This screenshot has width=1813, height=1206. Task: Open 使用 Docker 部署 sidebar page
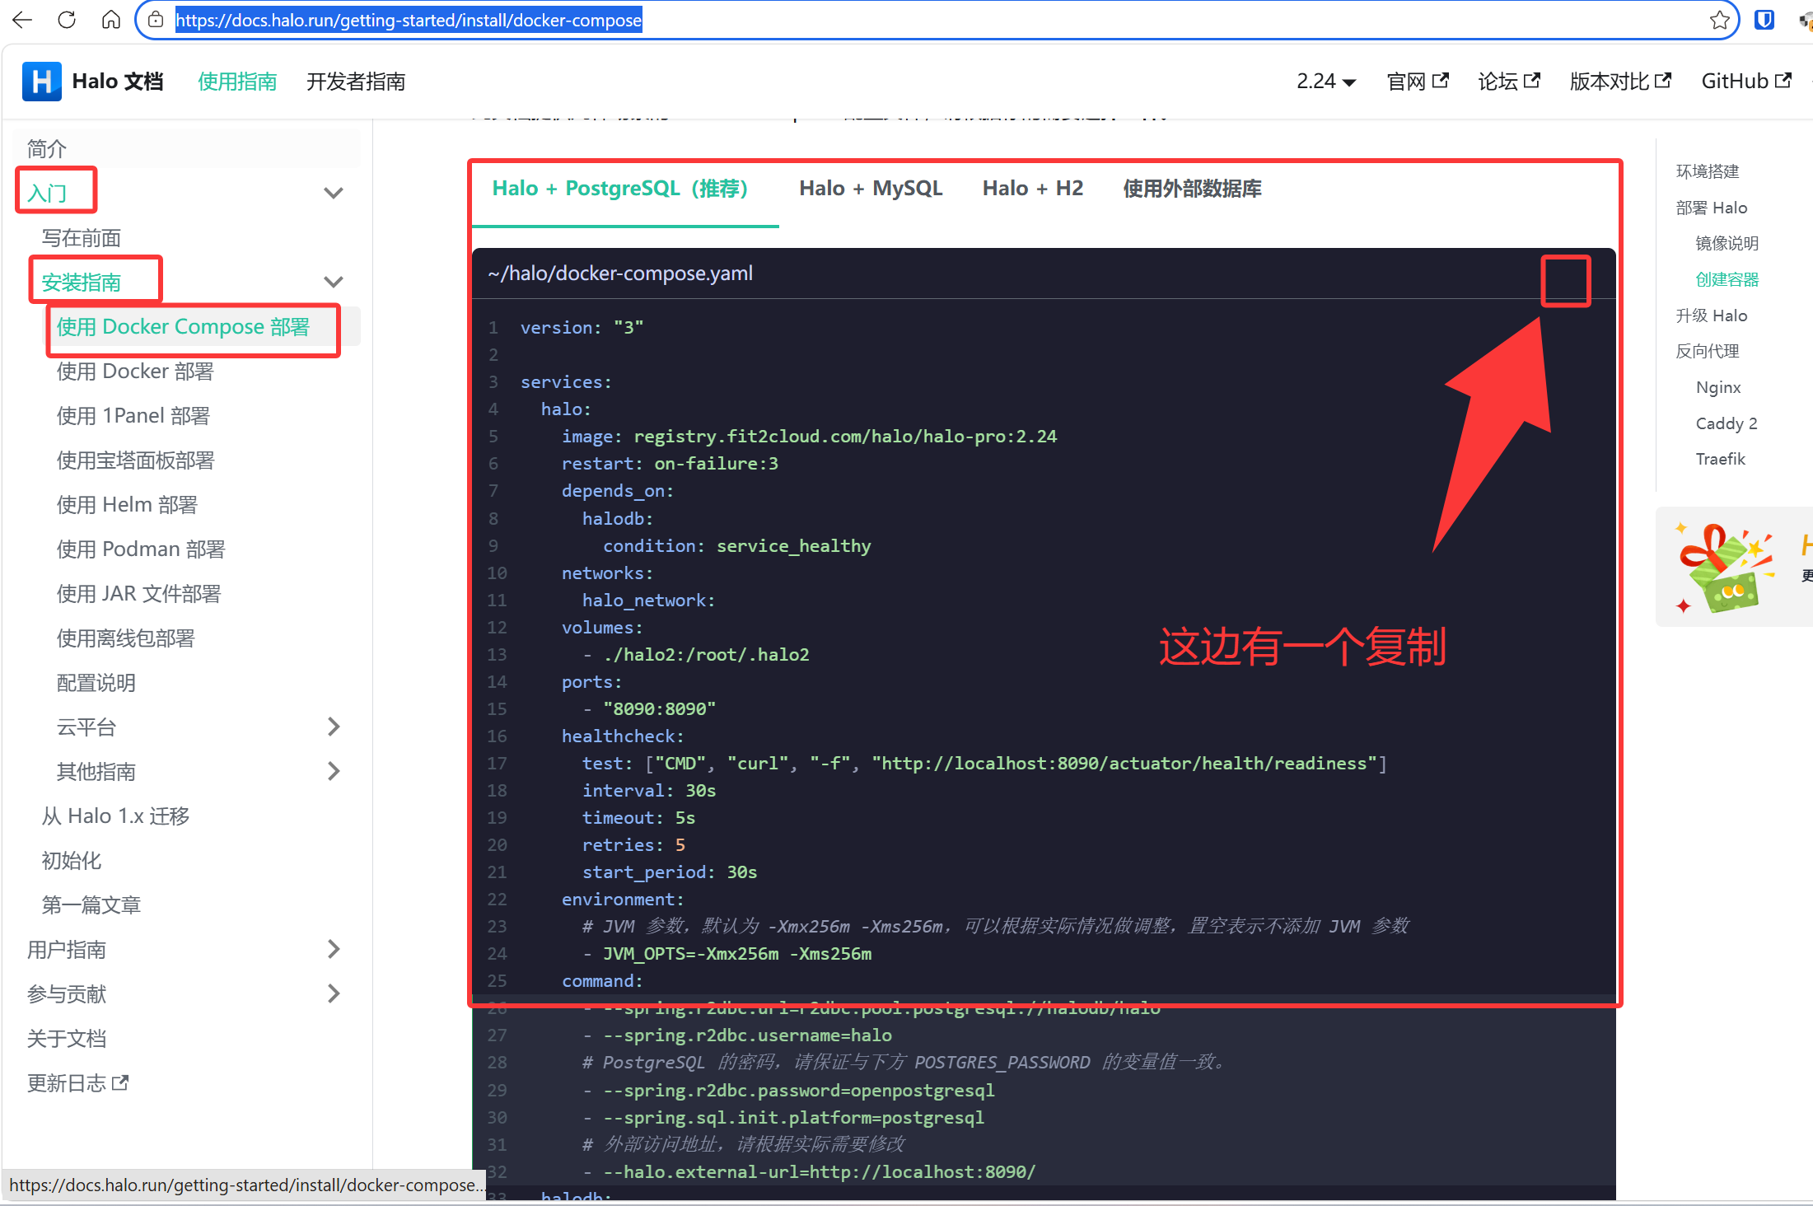coord(135,372)
